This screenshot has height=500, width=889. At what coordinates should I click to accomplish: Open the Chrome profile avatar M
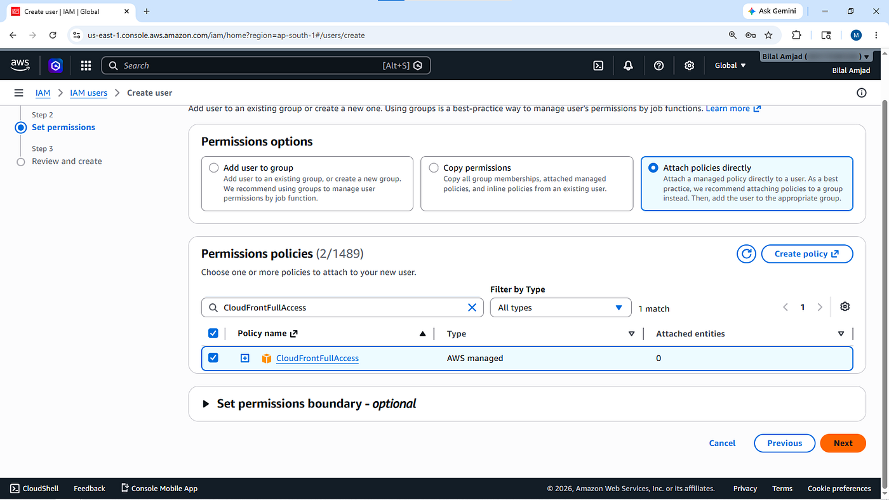pyautogui.click(x=856, y=36)
